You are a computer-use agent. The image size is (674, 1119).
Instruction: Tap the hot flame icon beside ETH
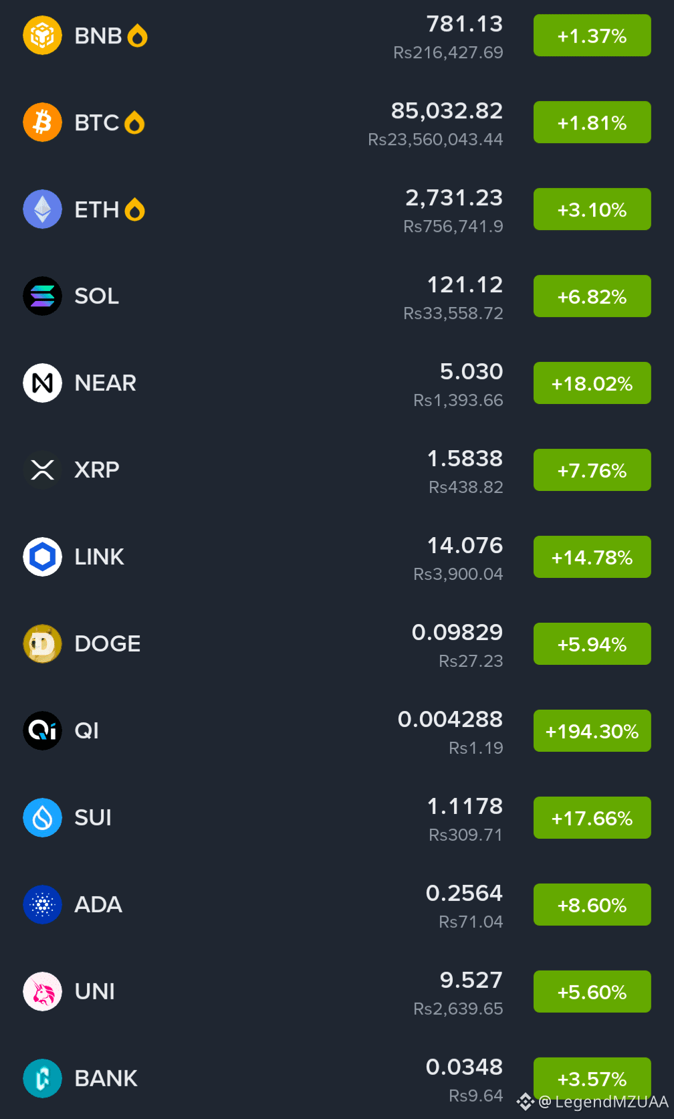click(x=134, y=209)
